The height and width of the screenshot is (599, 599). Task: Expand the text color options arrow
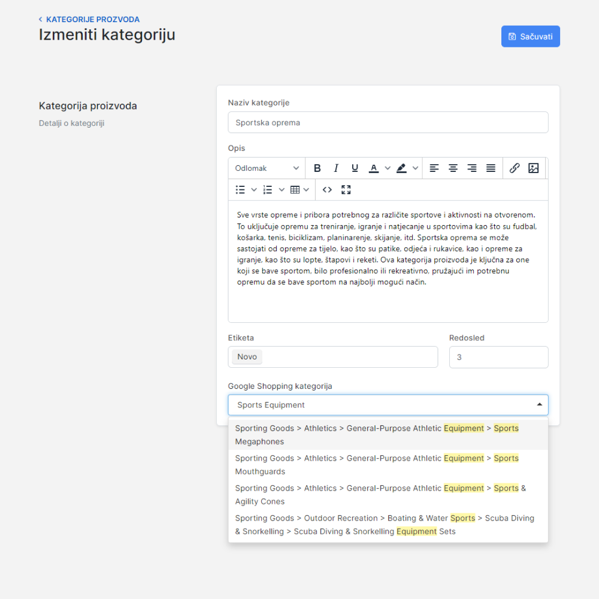[x=388, y=168]
